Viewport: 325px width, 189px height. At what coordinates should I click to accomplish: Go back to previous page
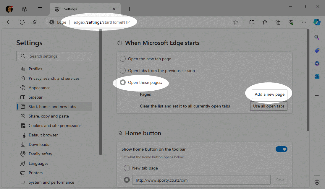point(9,22)
